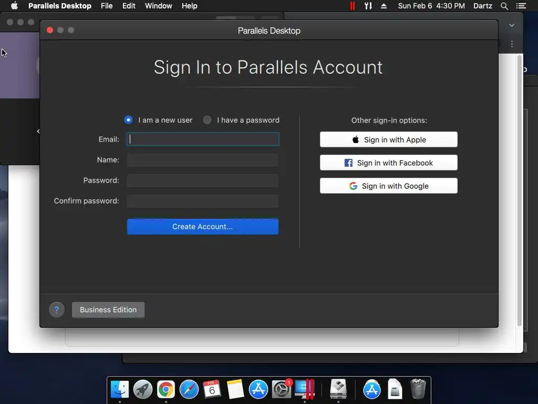Click the fork-and-knife menu bar icon

(x=368, y=6)
